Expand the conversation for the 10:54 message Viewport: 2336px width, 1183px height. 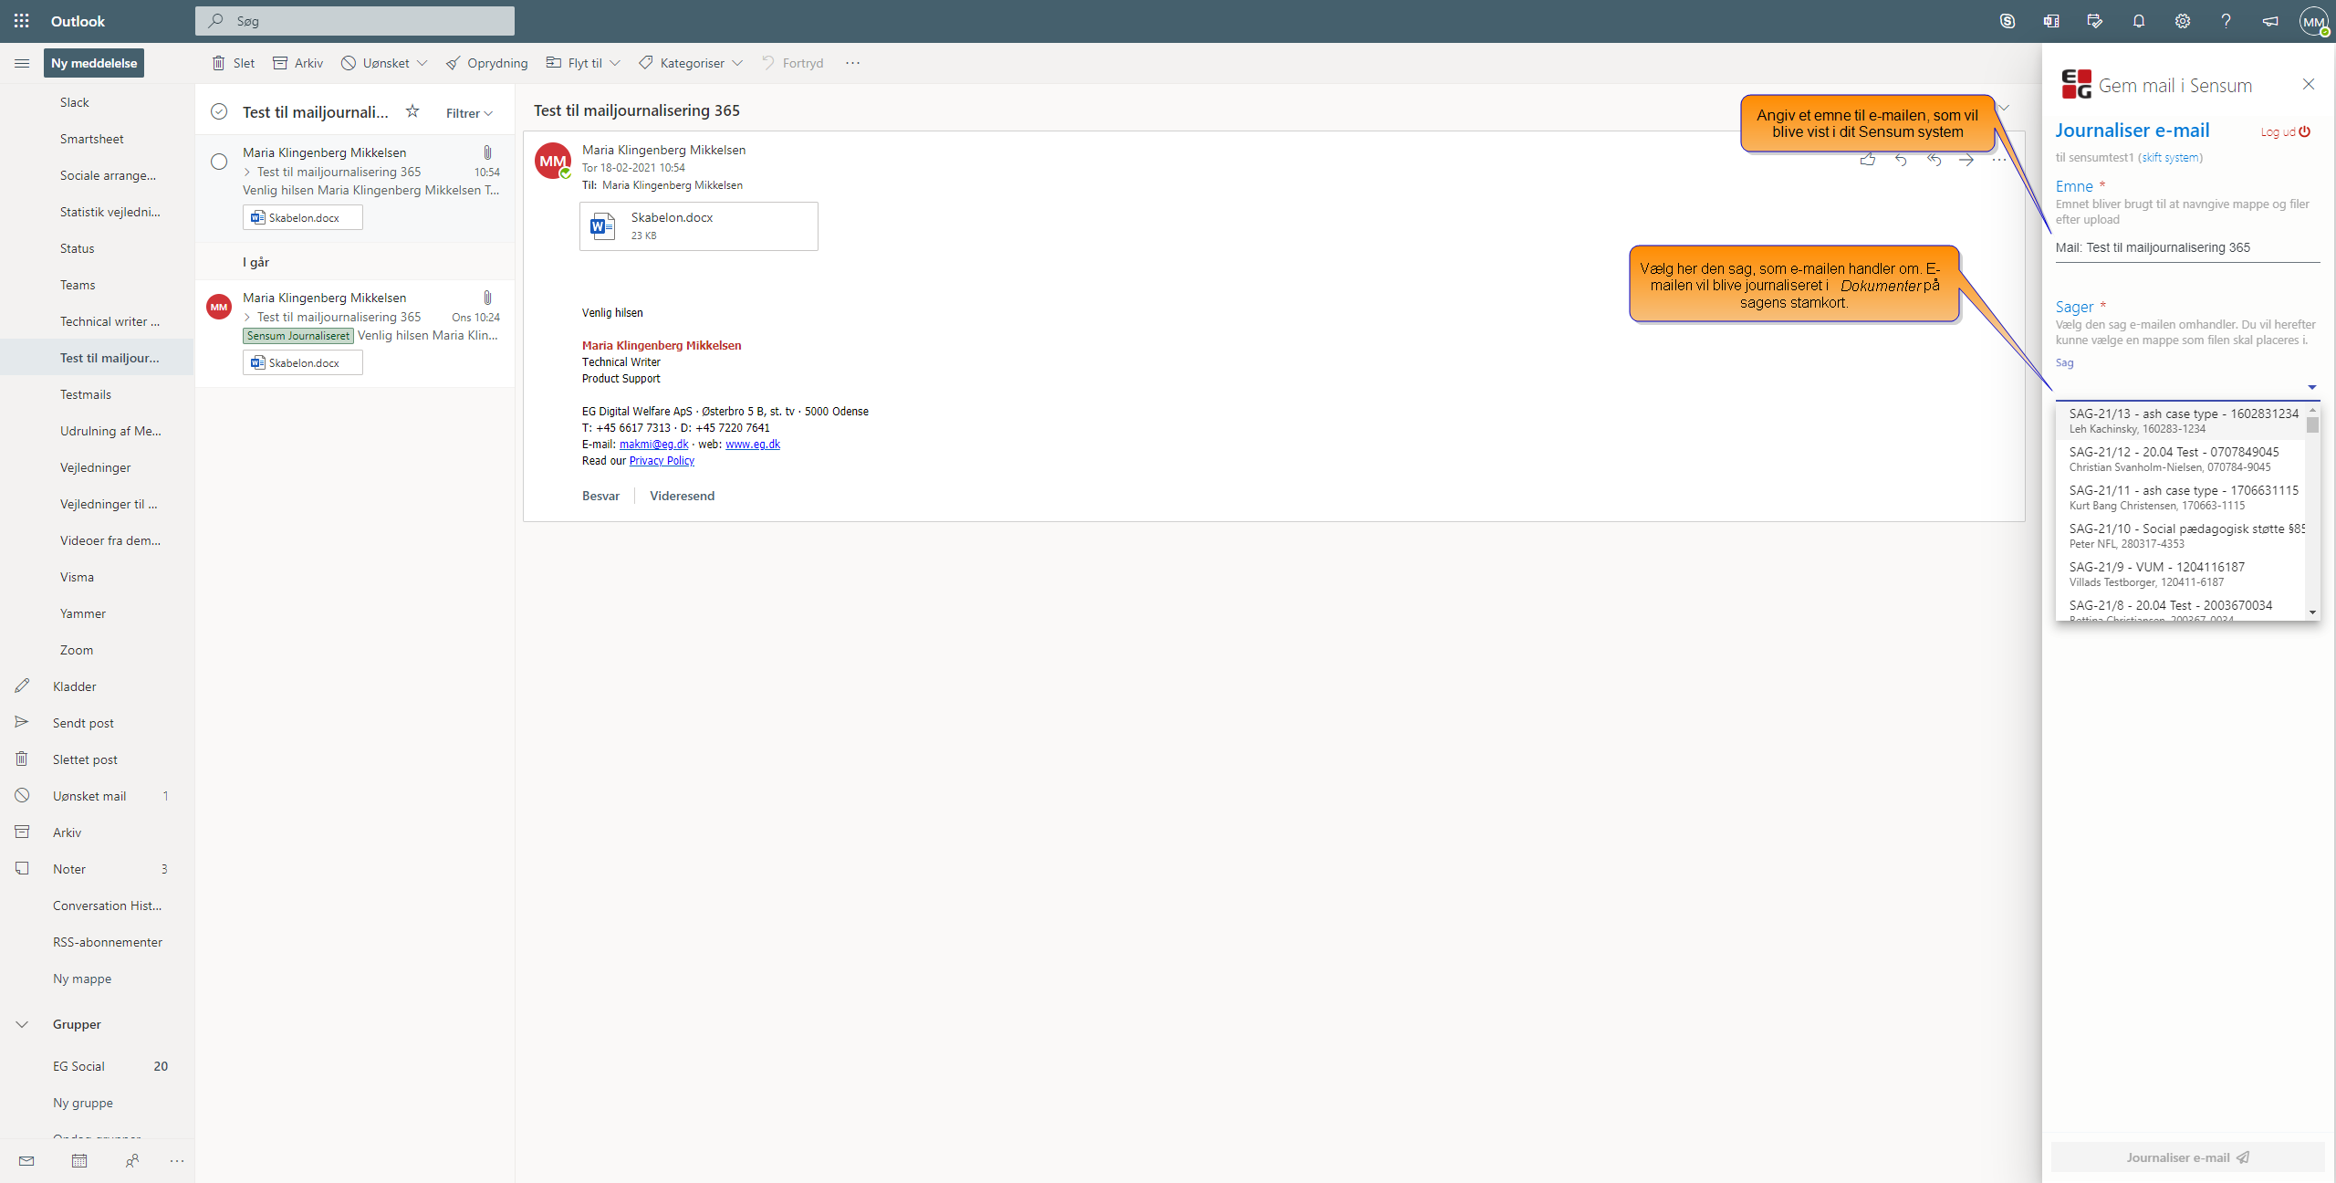(247, 172)
